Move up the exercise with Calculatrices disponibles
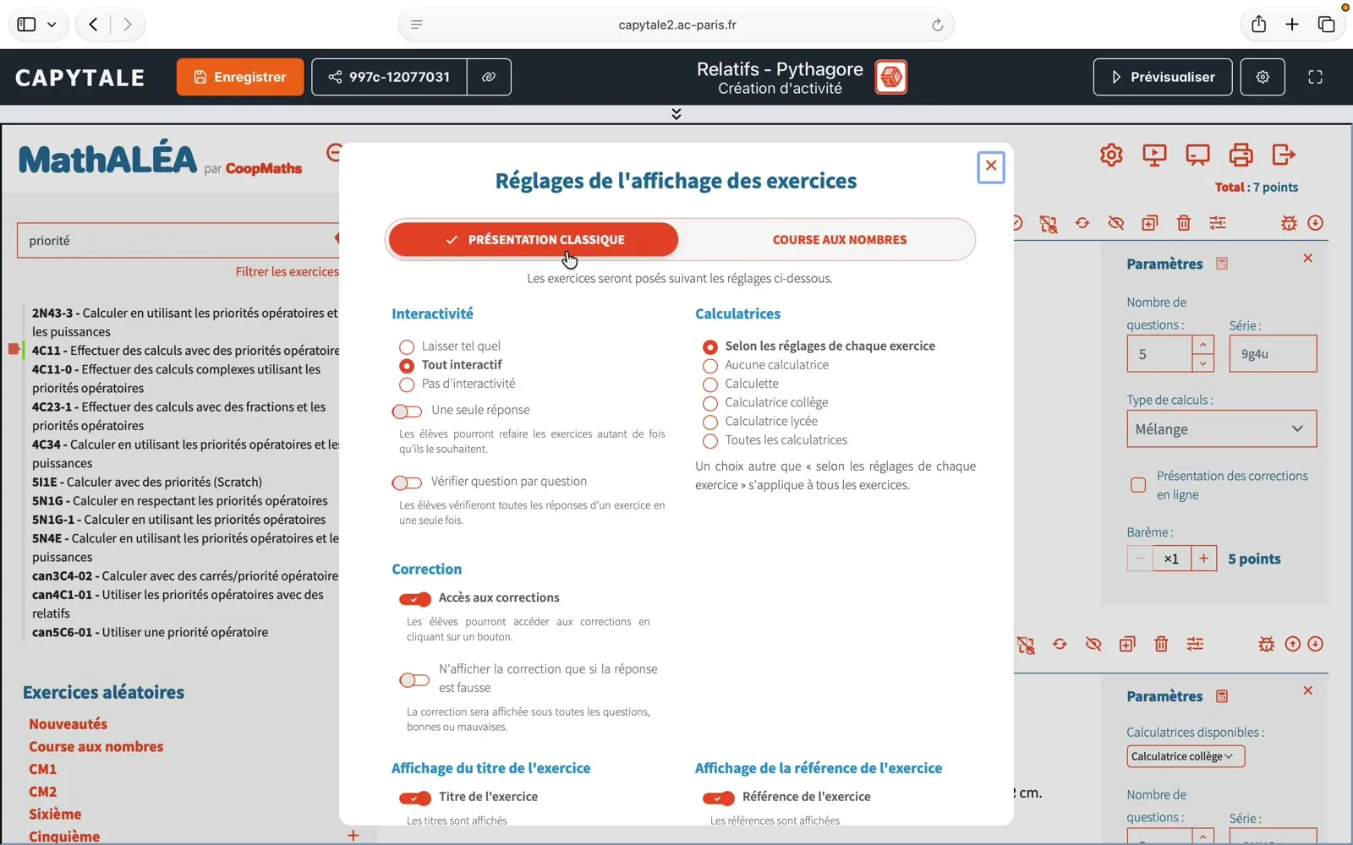The width and height of the screenshot is (1353, 845). (x=1293, y=644)
